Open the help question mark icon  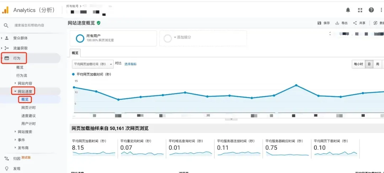click(x=371, y=10)
